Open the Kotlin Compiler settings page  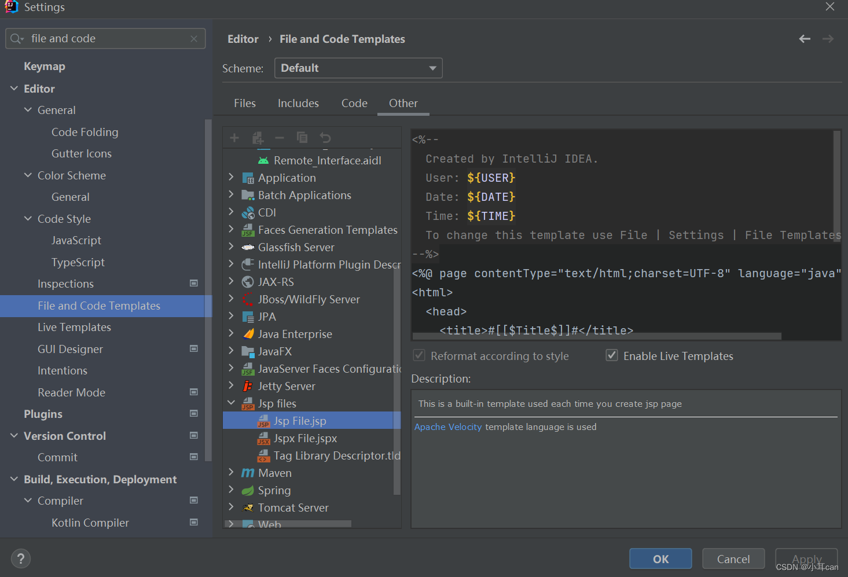(90, 523)
